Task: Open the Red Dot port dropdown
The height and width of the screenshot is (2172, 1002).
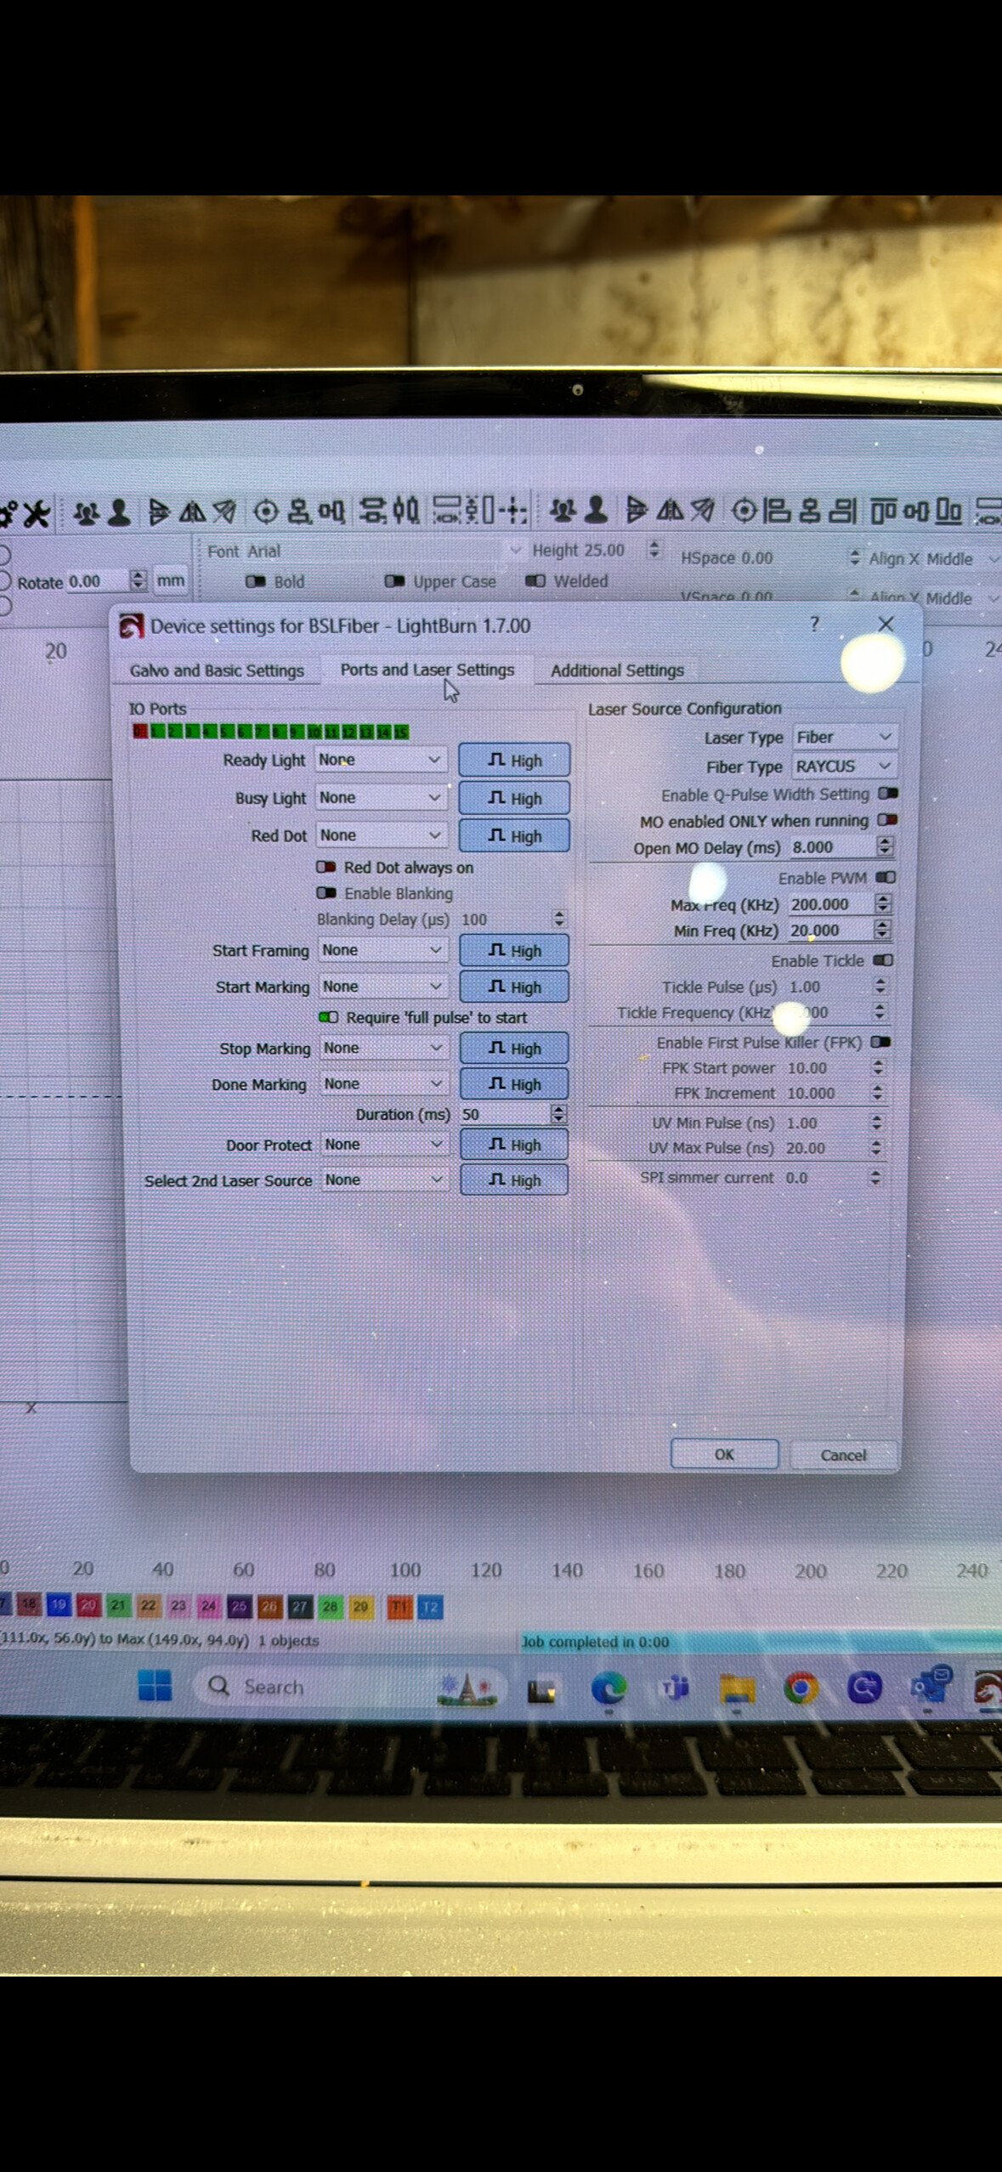Action: [x=382, y=835]
